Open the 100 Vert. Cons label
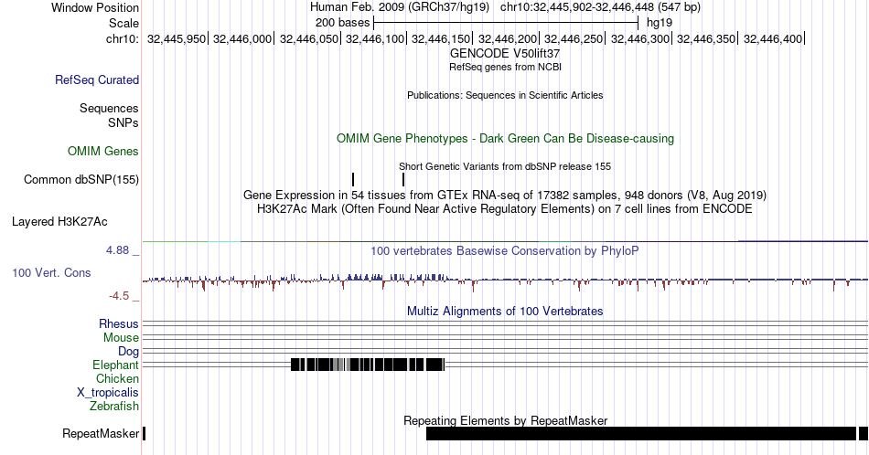 click(x=51, y=272)
